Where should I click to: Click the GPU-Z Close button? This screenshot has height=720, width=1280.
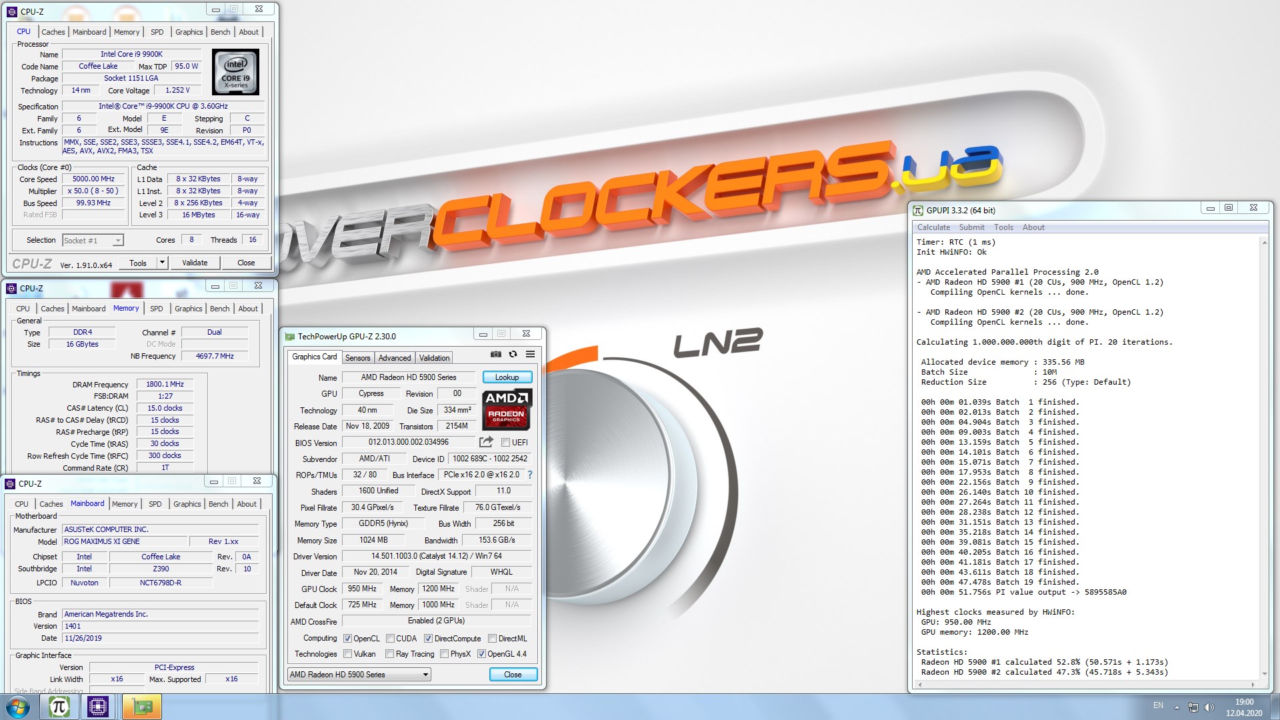513,675
